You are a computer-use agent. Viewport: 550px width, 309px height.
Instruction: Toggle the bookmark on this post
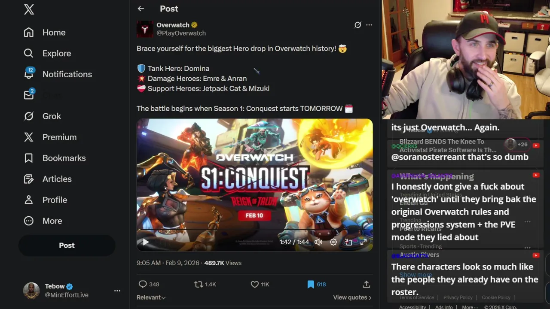[311, 284]
